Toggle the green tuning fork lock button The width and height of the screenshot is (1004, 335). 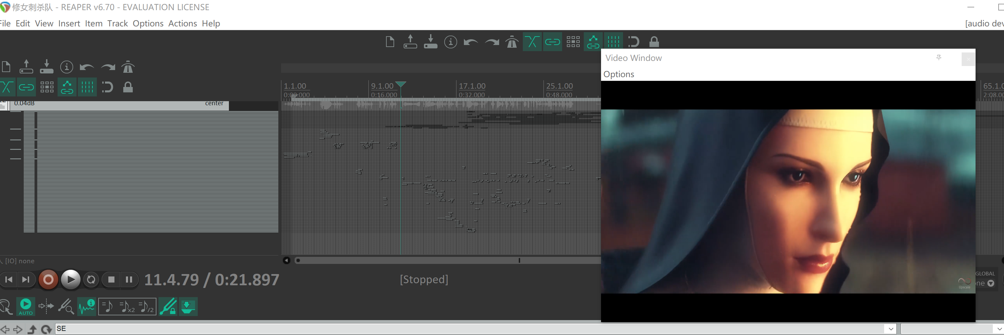pos(168,307)
